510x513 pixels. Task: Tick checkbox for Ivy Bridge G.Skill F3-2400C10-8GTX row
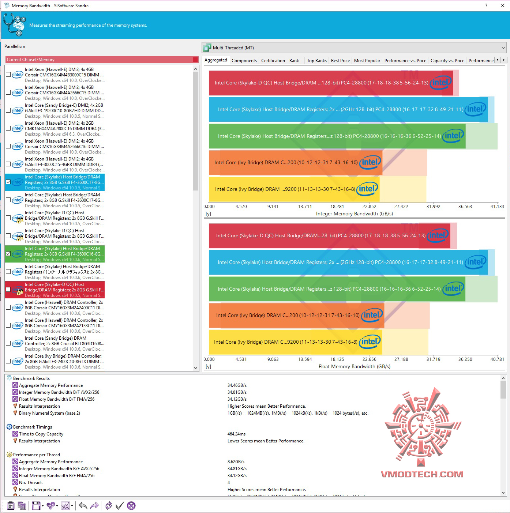[x=8, y=361]
